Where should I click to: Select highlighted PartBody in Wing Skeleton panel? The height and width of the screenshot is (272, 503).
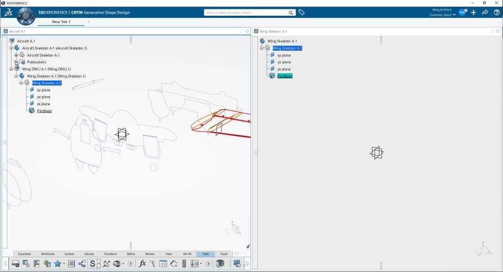(x=285, y=76)
